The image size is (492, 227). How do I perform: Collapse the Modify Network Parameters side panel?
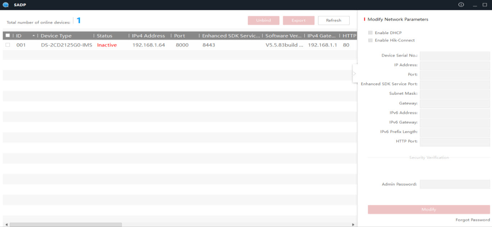pyautogui.click(x=354, y=74)
